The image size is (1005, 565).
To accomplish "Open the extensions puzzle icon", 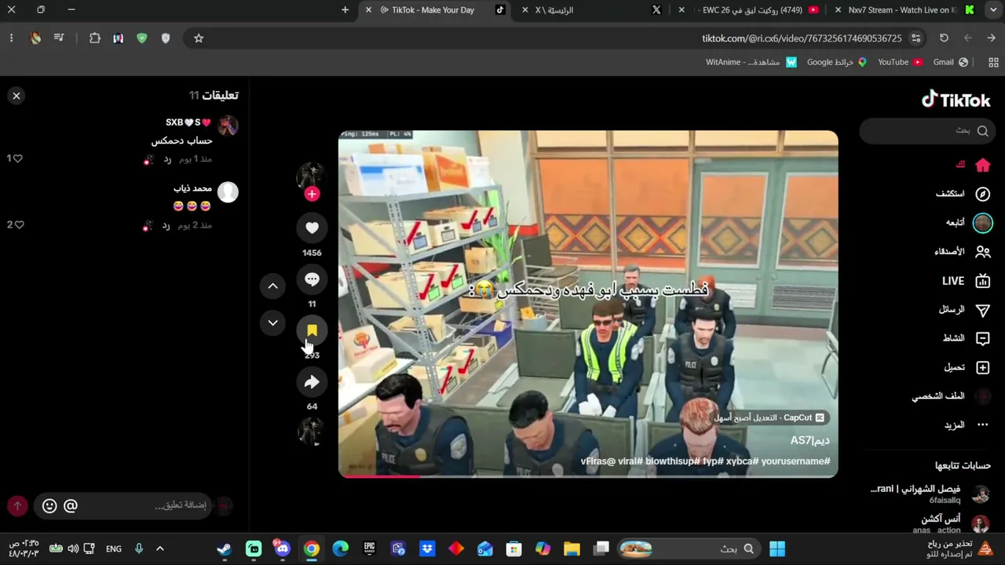I will tap(95, 38).
